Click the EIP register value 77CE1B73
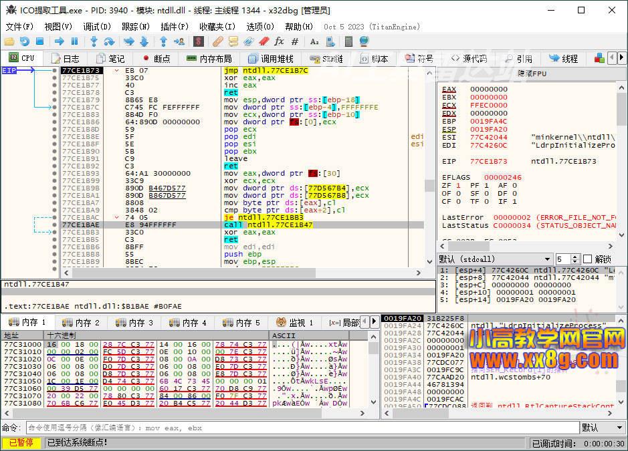Screen dimensions: 628x451 tap(489, 161)
